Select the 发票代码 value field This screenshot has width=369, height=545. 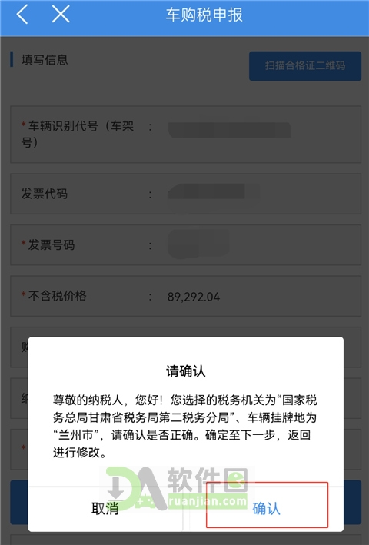click(214, 193)
